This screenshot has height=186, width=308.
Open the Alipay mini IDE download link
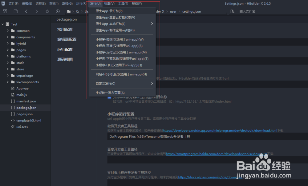click(x=210, y=177)
